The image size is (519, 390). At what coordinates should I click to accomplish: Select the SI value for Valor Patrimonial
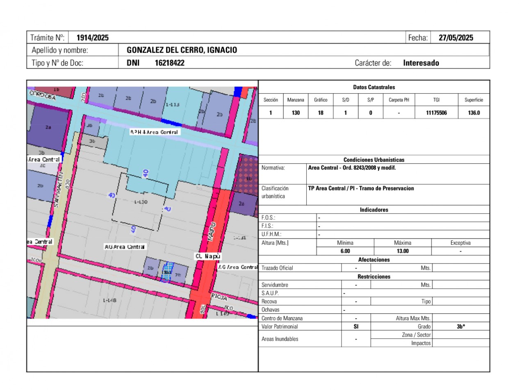tap(356, 326)
